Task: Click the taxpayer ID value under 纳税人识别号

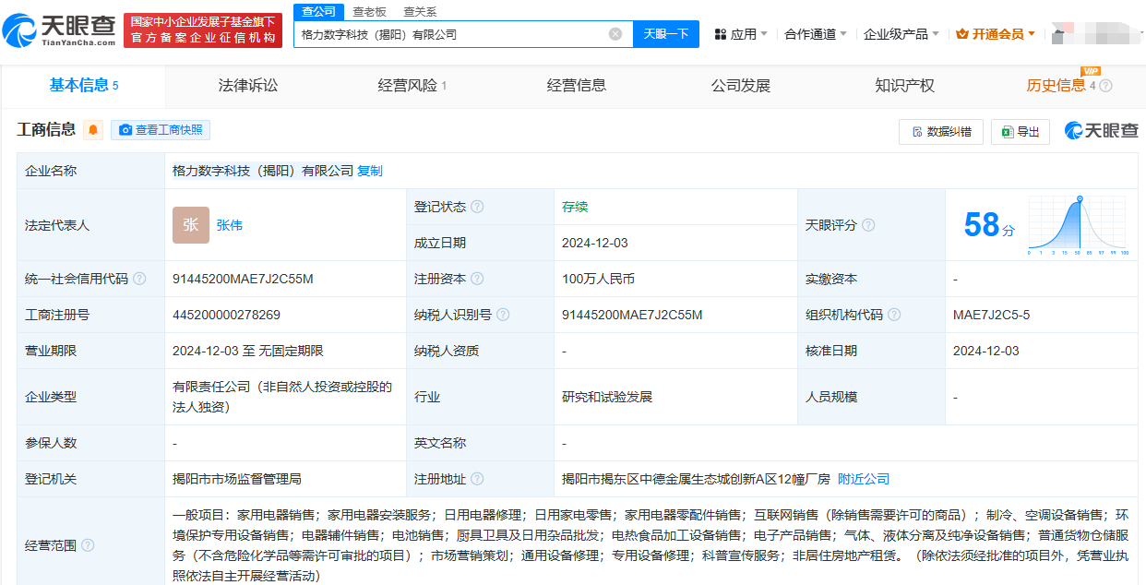Action: pos(632,315)
